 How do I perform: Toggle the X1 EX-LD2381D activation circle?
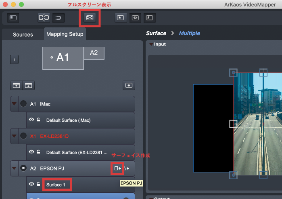23,136
